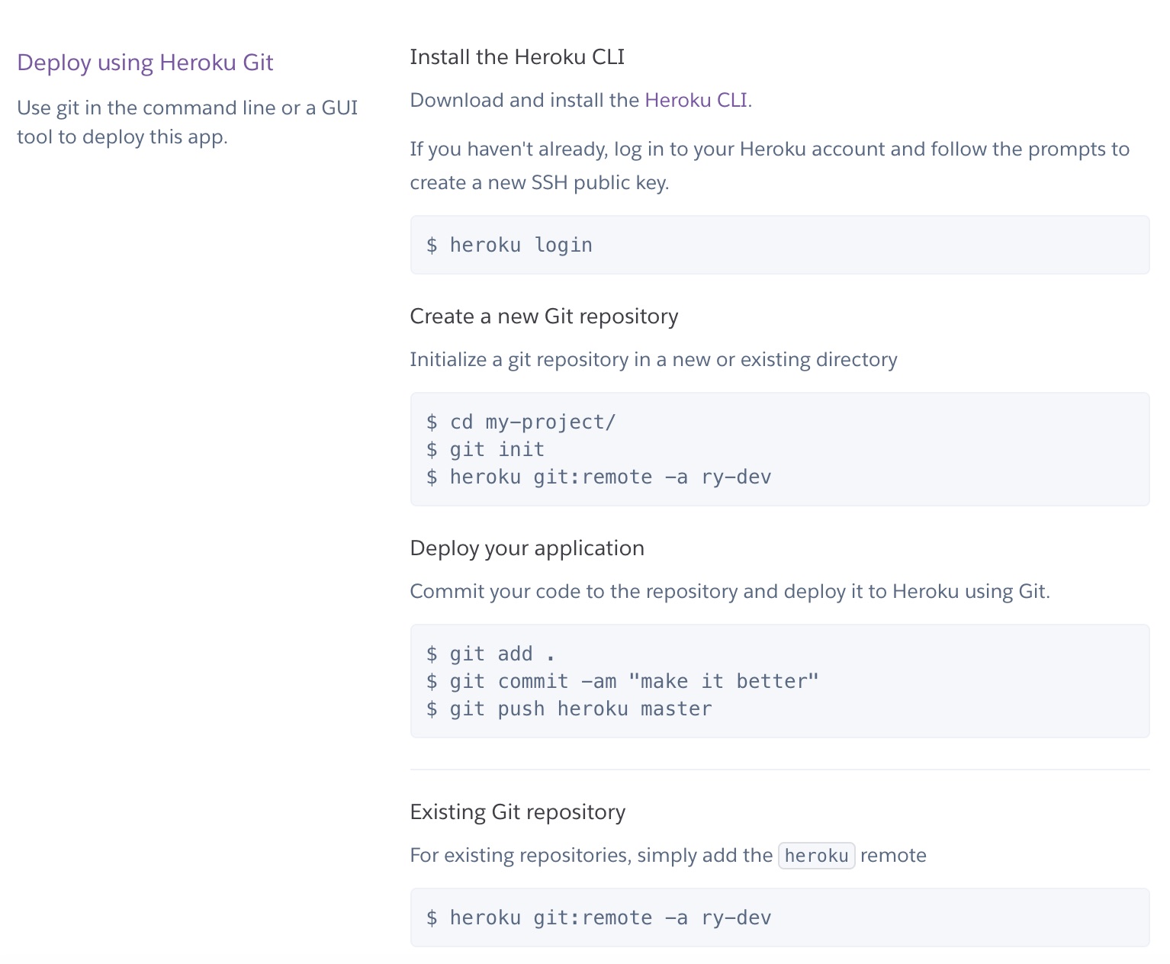Open the Heroku CLI download link

pos(696,101)
